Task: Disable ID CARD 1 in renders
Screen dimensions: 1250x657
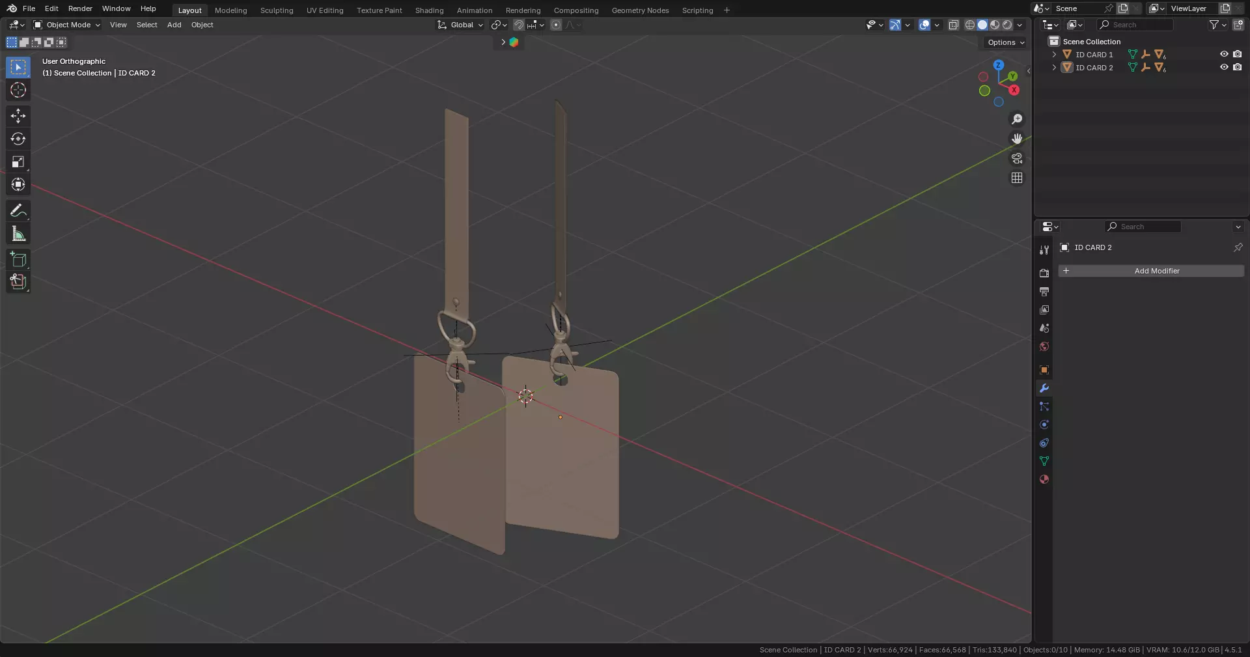Action: coord(1238,54)
